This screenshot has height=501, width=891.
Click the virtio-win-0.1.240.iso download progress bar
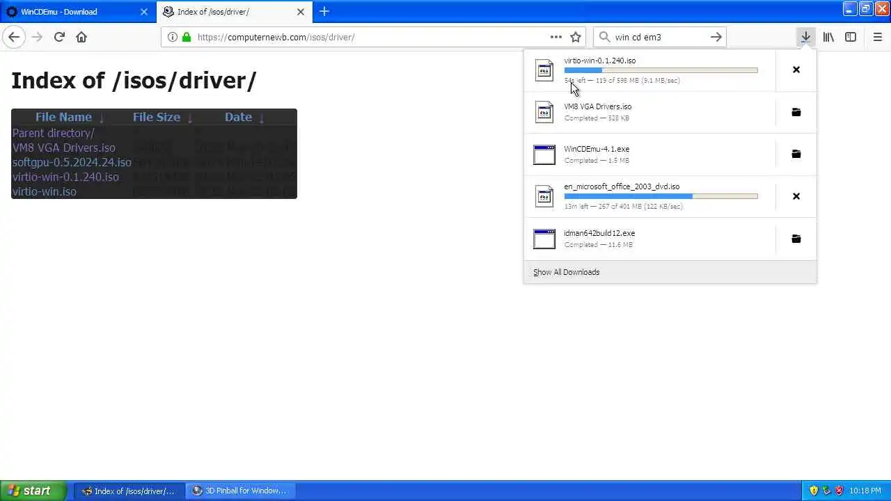tap(661, 70)
